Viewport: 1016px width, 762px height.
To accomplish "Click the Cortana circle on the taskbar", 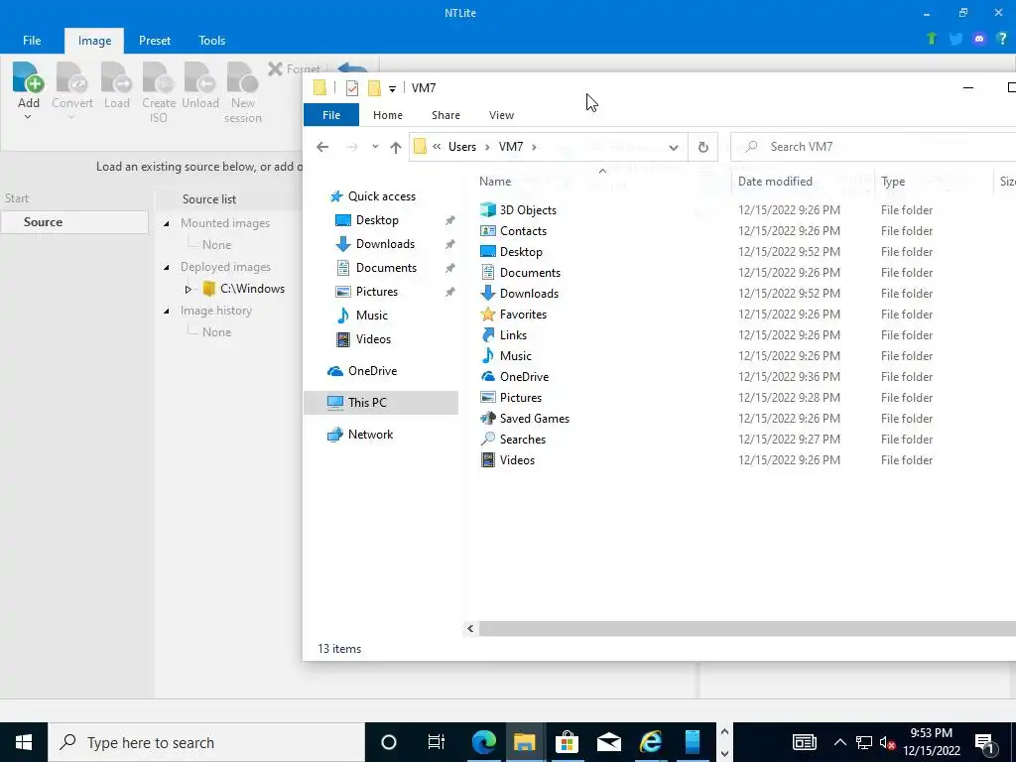I will point(389,742).
